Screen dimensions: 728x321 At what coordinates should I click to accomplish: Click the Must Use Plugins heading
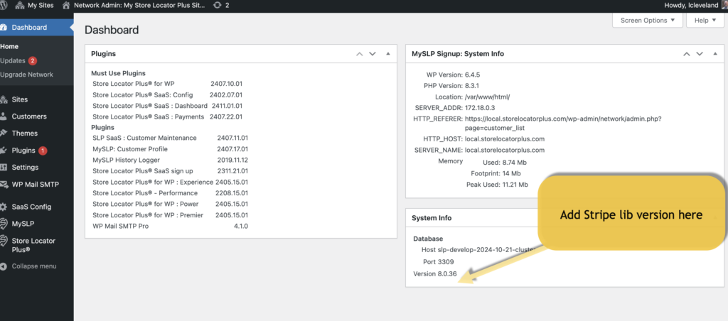coord(119,73)
